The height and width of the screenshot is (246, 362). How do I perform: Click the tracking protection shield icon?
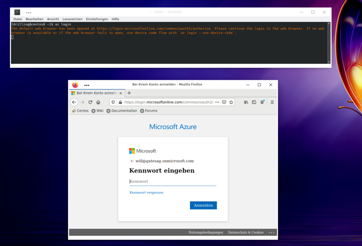click(x=113, y=102)
